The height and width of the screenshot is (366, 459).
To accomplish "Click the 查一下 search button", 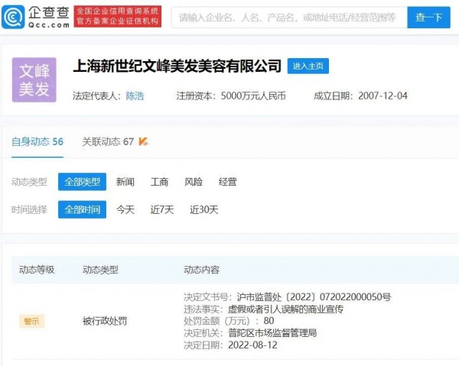I will coord(428,18).
